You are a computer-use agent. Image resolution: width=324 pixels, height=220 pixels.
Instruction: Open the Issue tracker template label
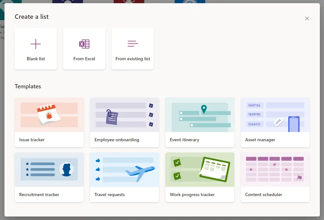32,140
